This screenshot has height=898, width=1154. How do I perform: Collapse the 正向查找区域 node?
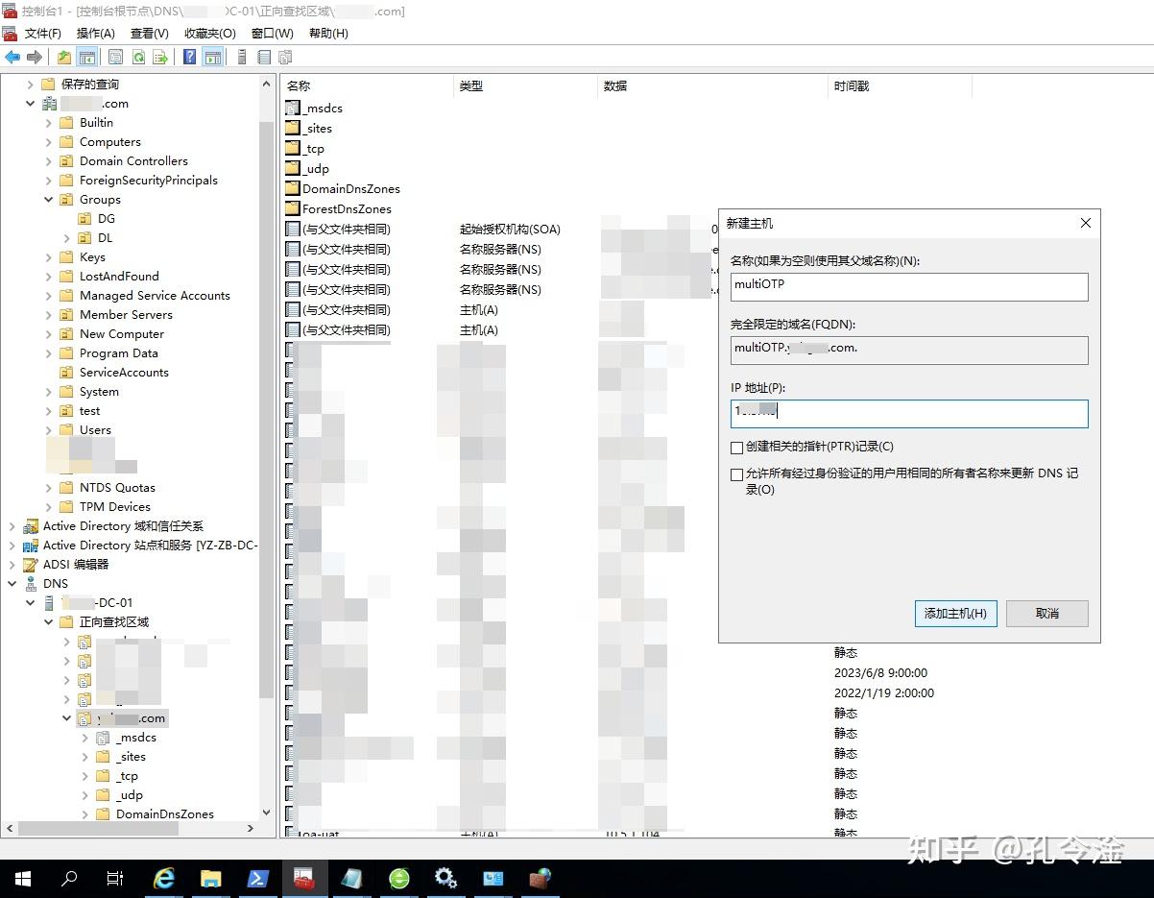click(49, 622)
